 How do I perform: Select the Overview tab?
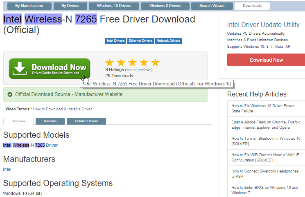(18, 121)
